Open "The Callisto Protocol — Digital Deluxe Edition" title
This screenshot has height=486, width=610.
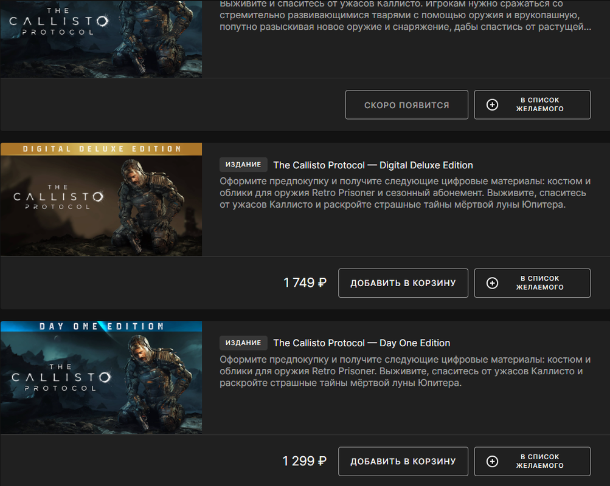(373, 165)
